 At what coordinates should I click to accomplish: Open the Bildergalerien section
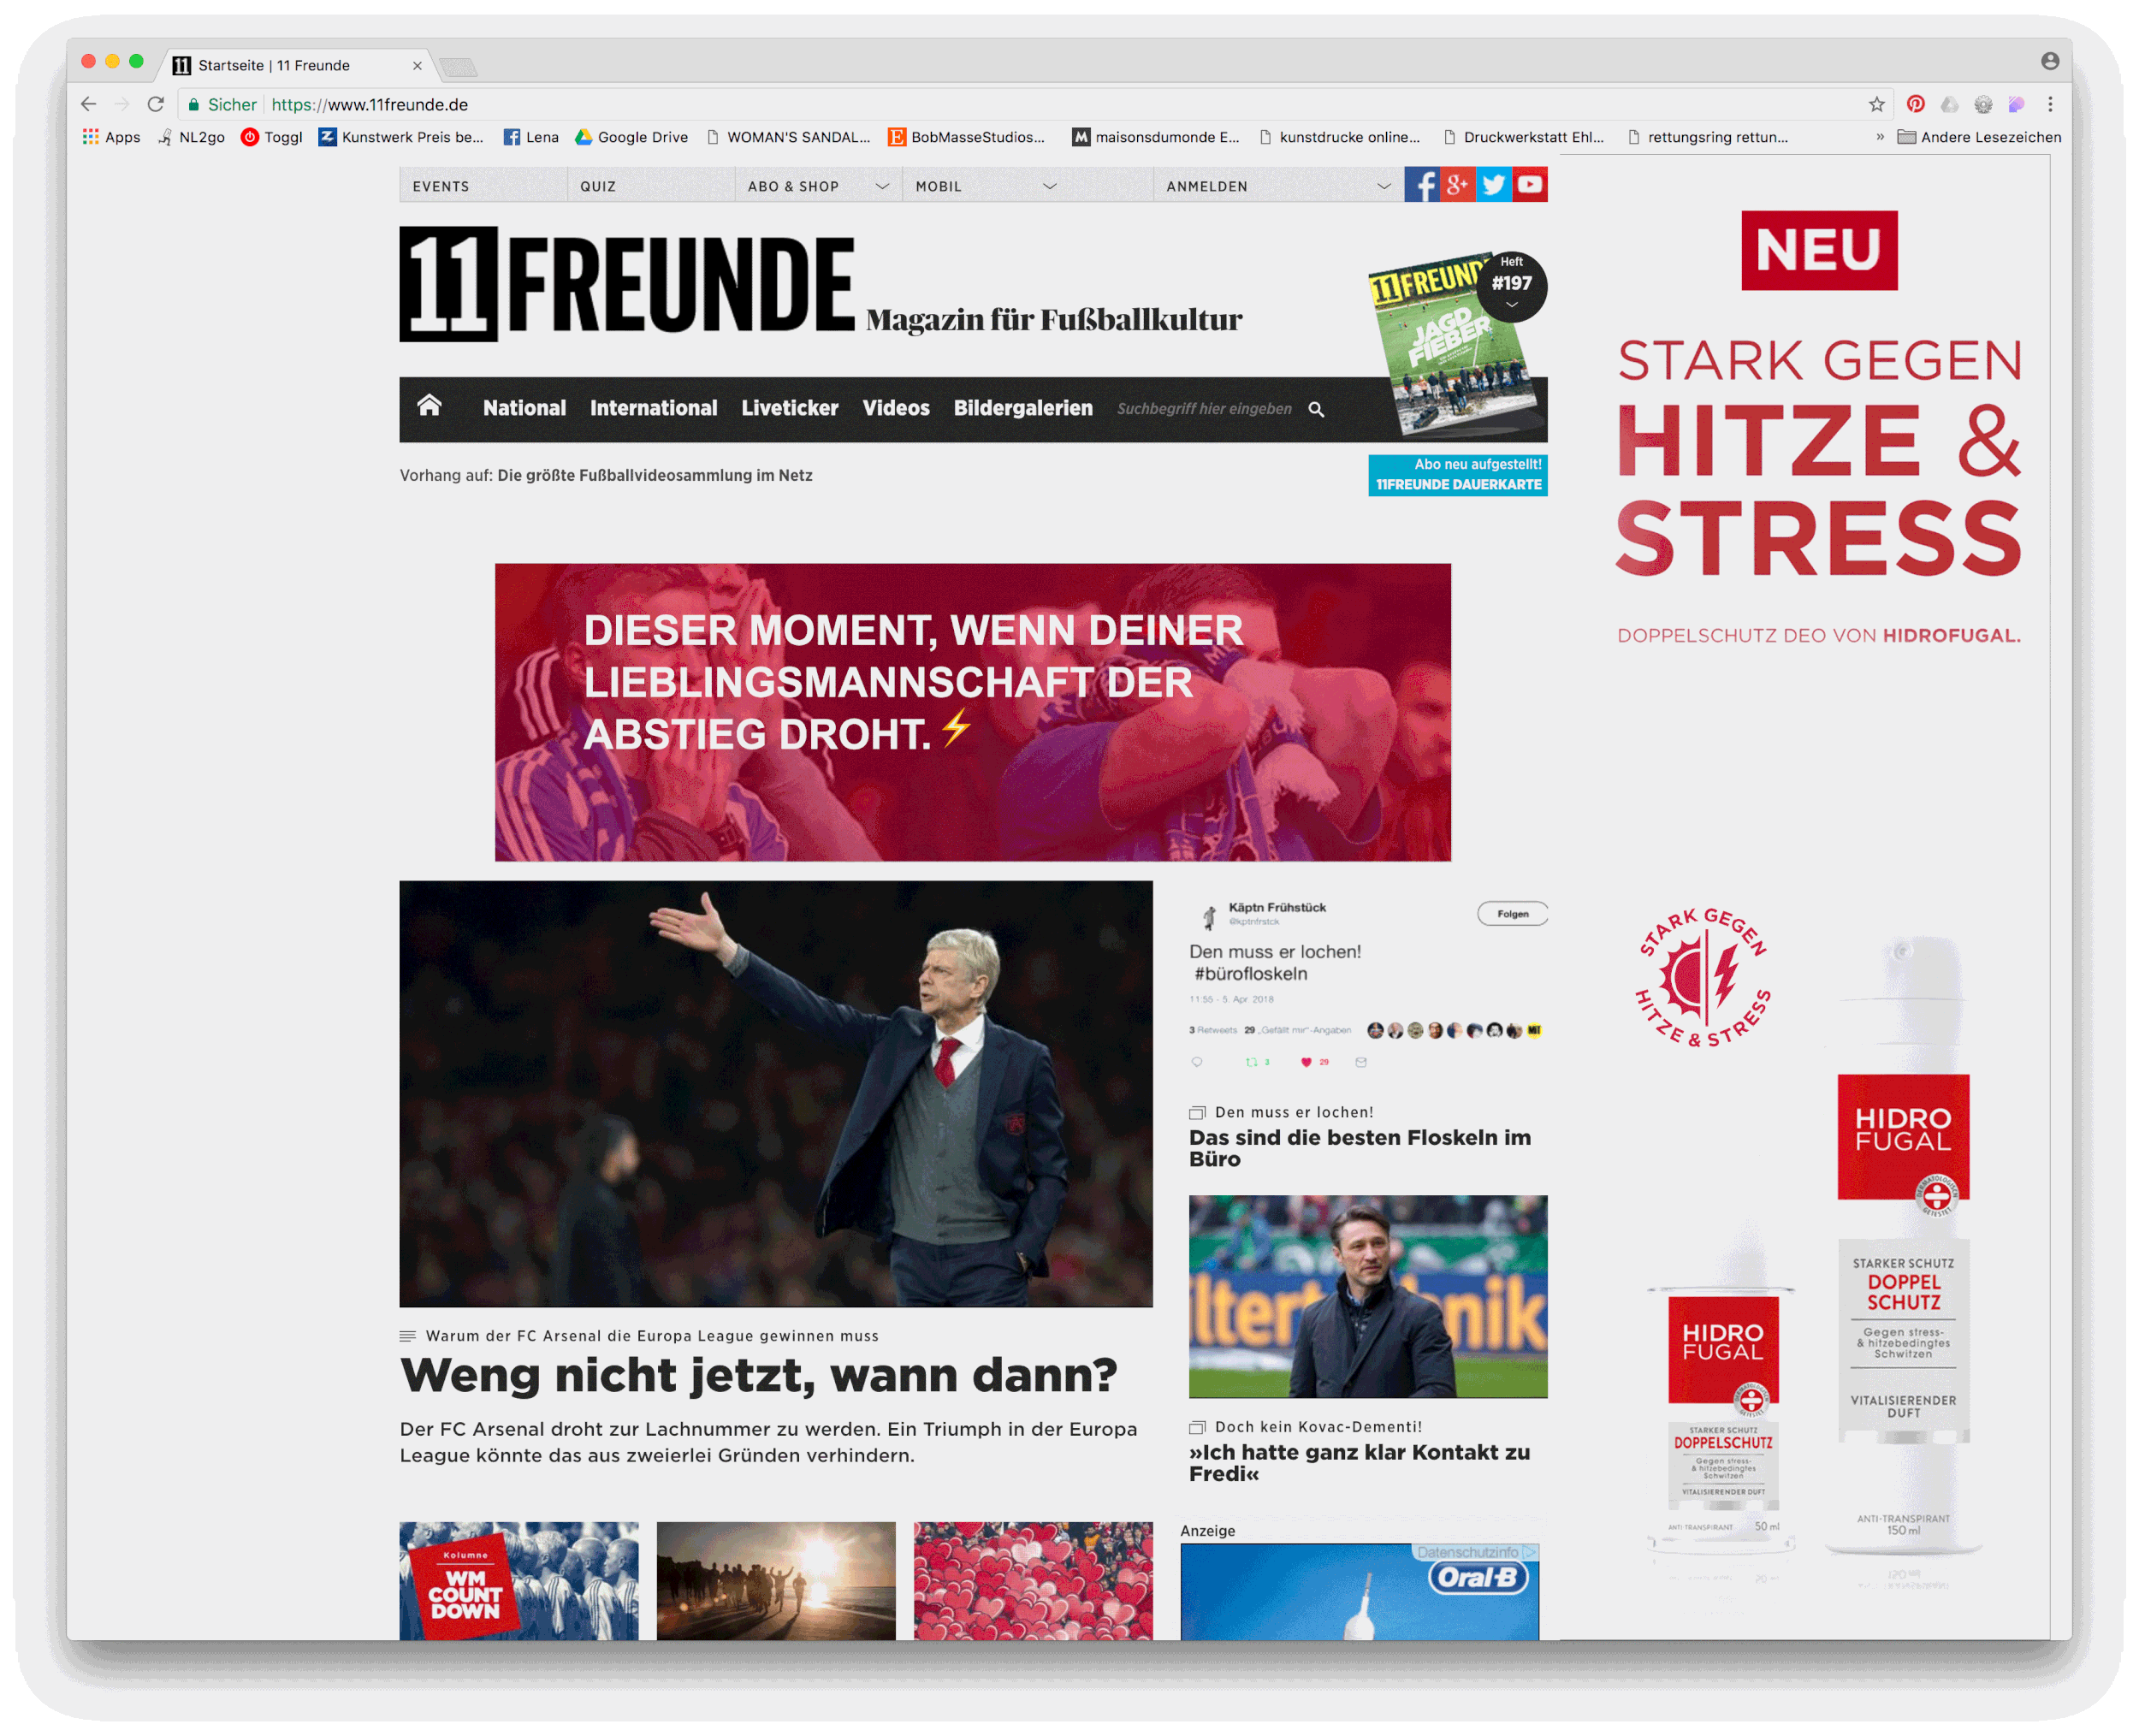click(x=1023, y=408)
